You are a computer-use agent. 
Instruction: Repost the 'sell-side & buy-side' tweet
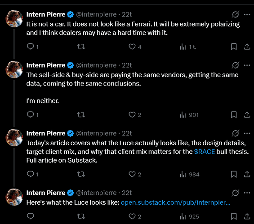(x=81, y=115)
